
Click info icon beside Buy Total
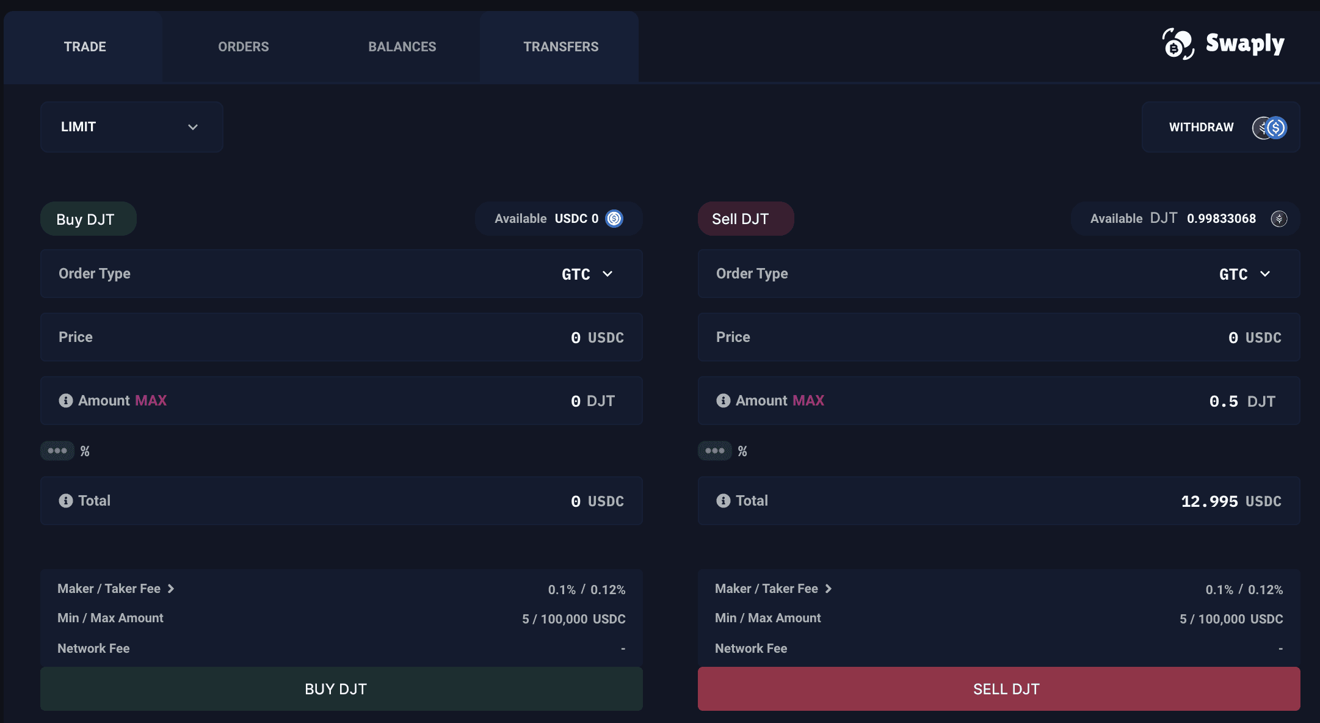point(66,501)
